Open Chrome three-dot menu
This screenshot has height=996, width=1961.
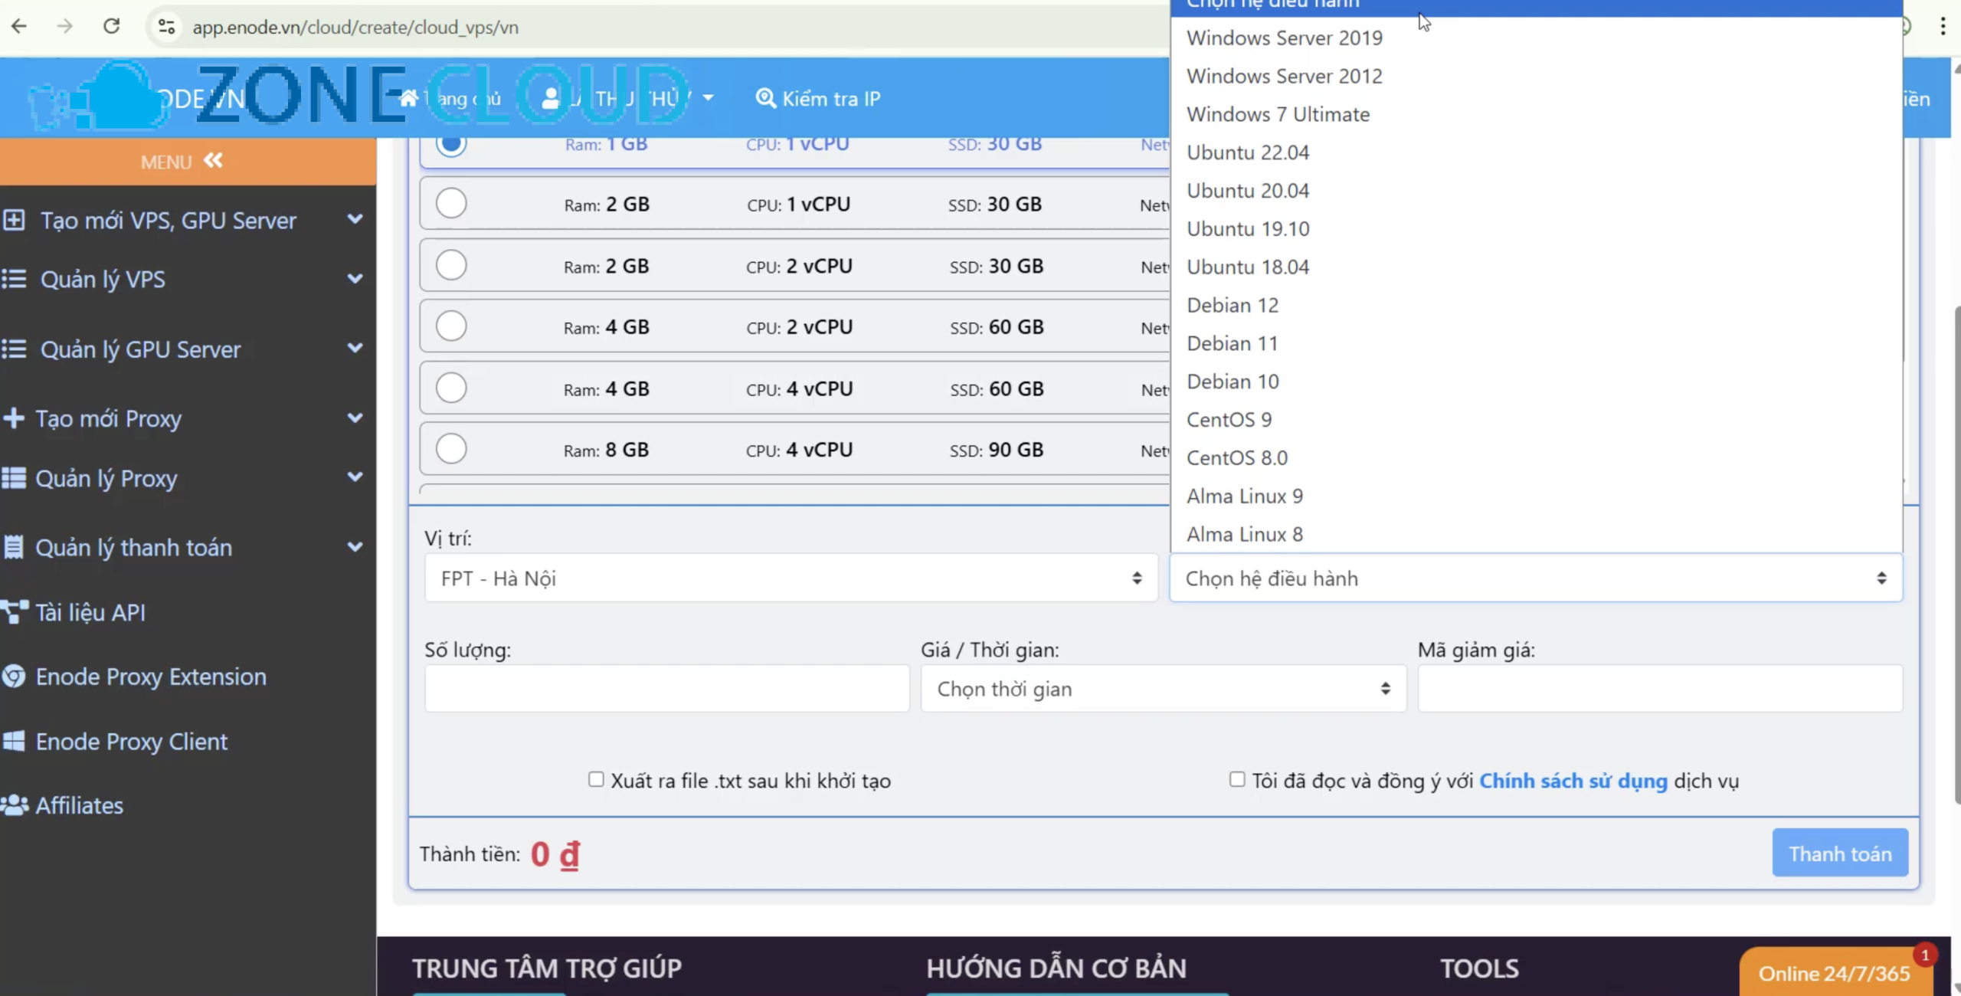(x=1943, y=27)
